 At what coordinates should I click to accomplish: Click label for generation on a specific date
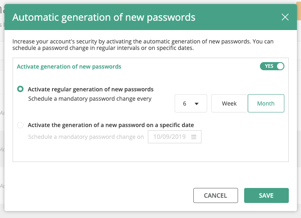(111, 125)
